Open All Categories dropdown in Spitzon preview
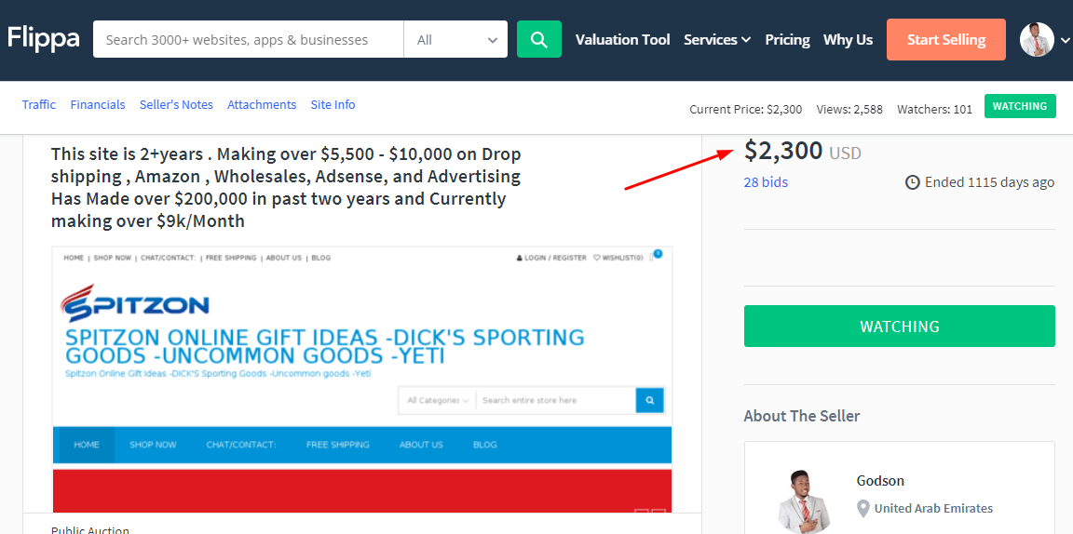 [437, 400]
